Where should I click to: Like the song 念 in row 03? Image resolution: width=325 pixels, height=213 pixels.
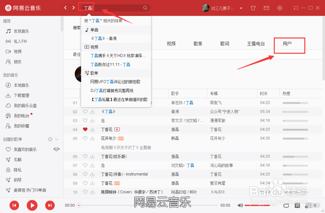click(85, 120)
